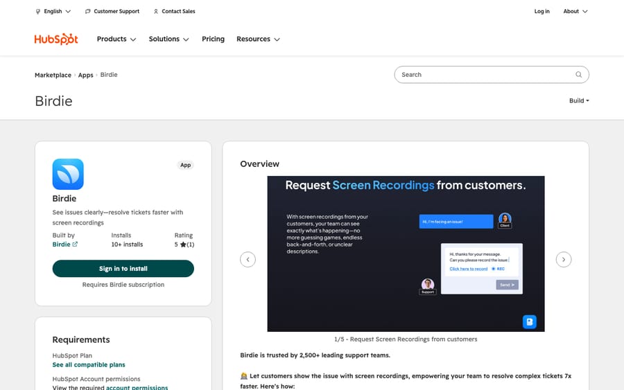Open the Pricing page
Viewport: 624px width, 390px height.
click(213, 39)
